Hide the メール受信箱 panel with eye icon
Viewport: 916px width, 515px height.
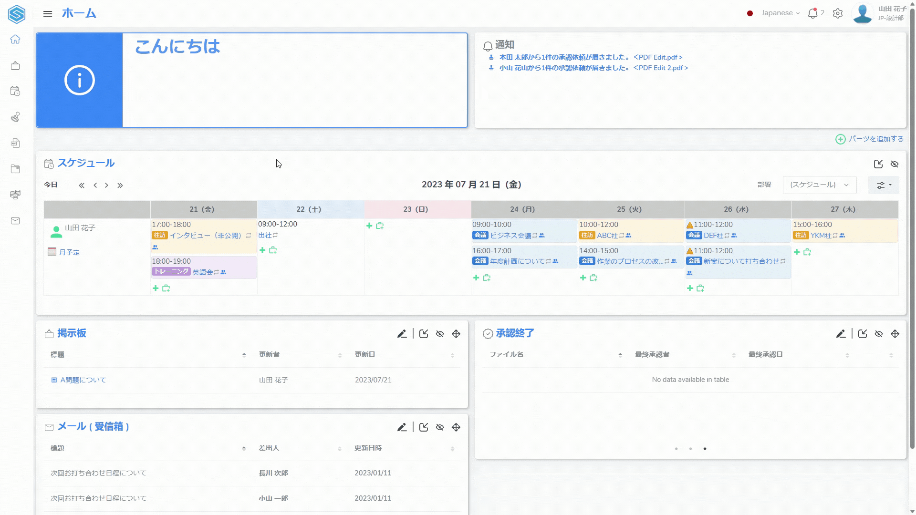coord(440,427)
